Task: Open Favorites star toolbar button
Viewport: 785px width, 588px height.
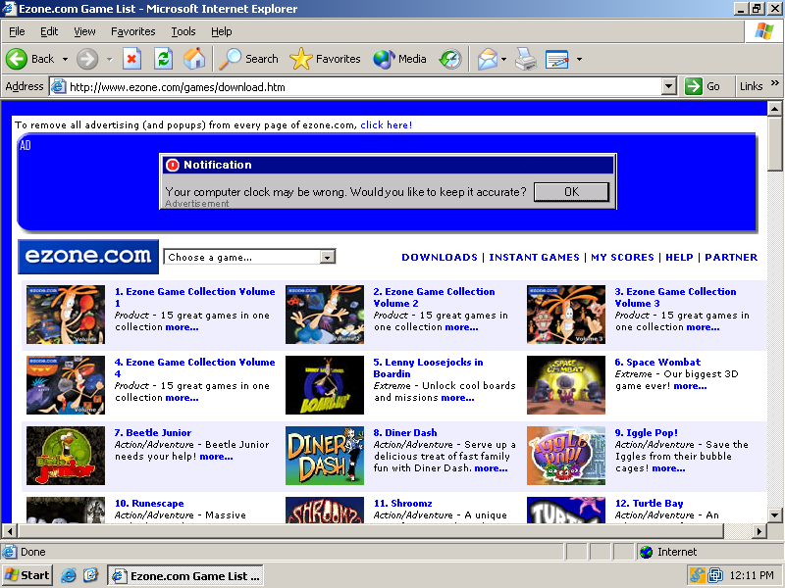Action: (325, 59)
